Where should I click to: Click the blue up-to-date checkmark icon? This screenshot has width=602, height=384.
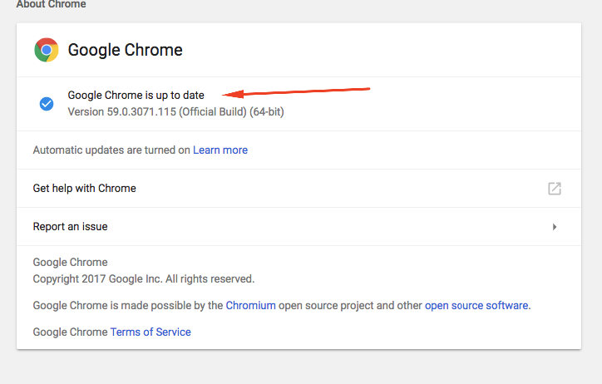click(x=47, y=104)
